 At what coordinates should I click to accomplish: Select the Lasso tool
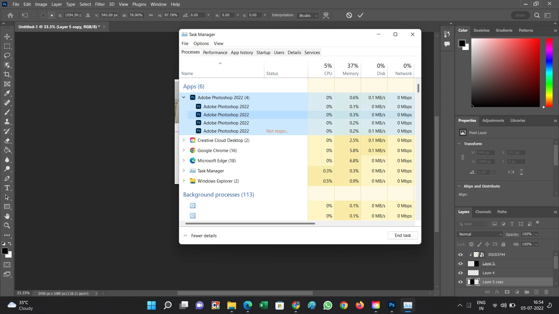click(x=7, y=56)
